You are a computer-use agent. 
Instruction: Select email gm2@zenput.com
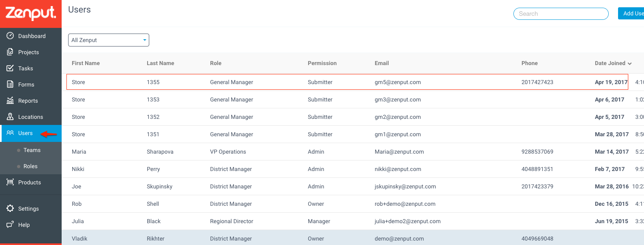[398, 117]
